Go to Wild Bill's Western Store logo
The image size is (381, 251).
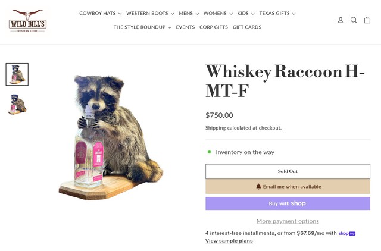click(x=27, y=21)
